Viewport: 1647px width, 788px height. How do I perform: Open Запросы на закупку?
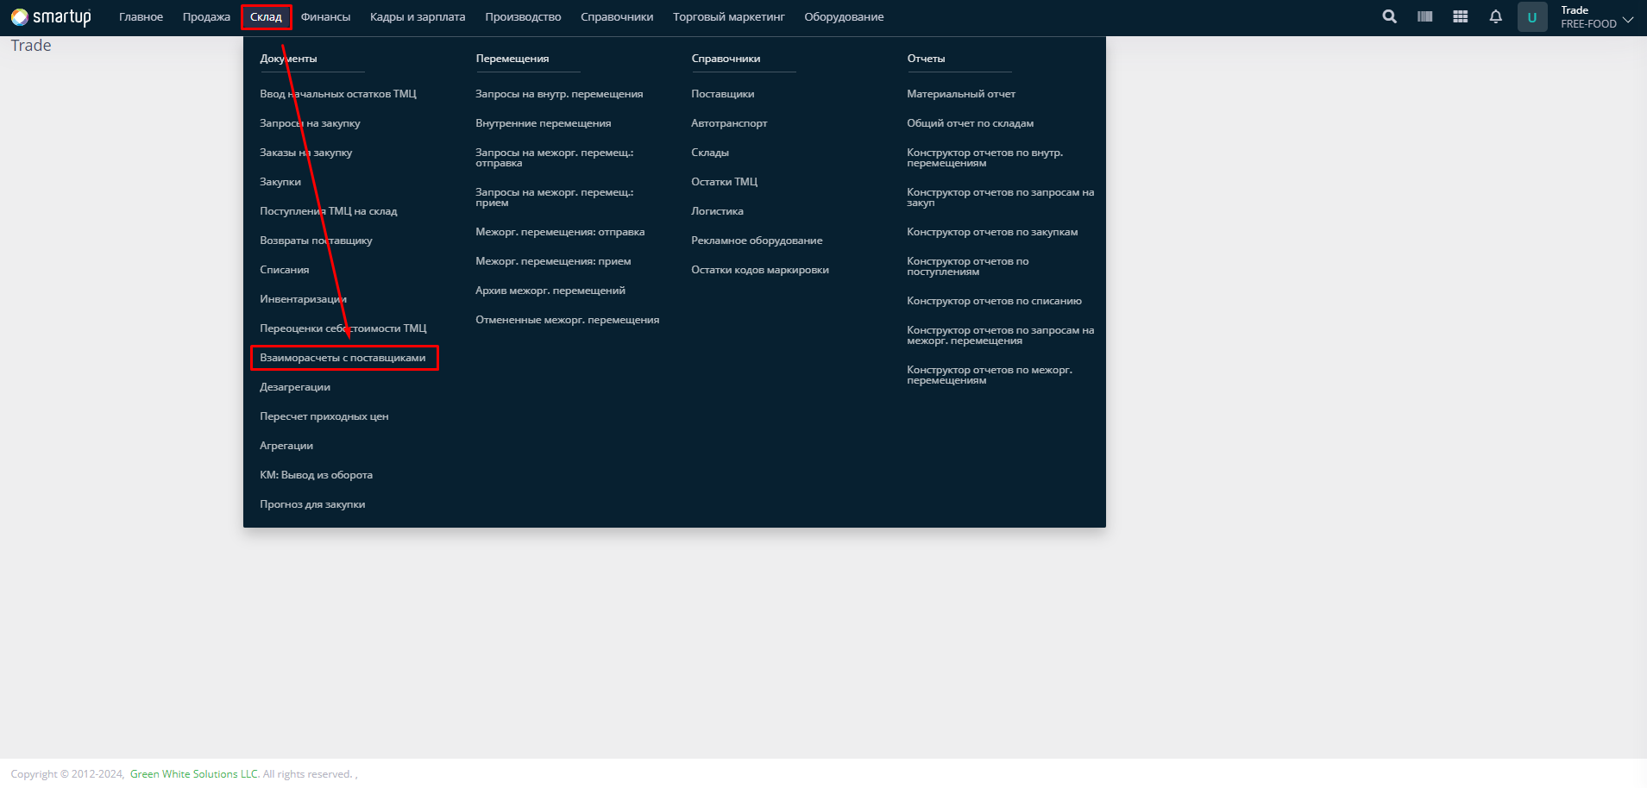point(310,123)
